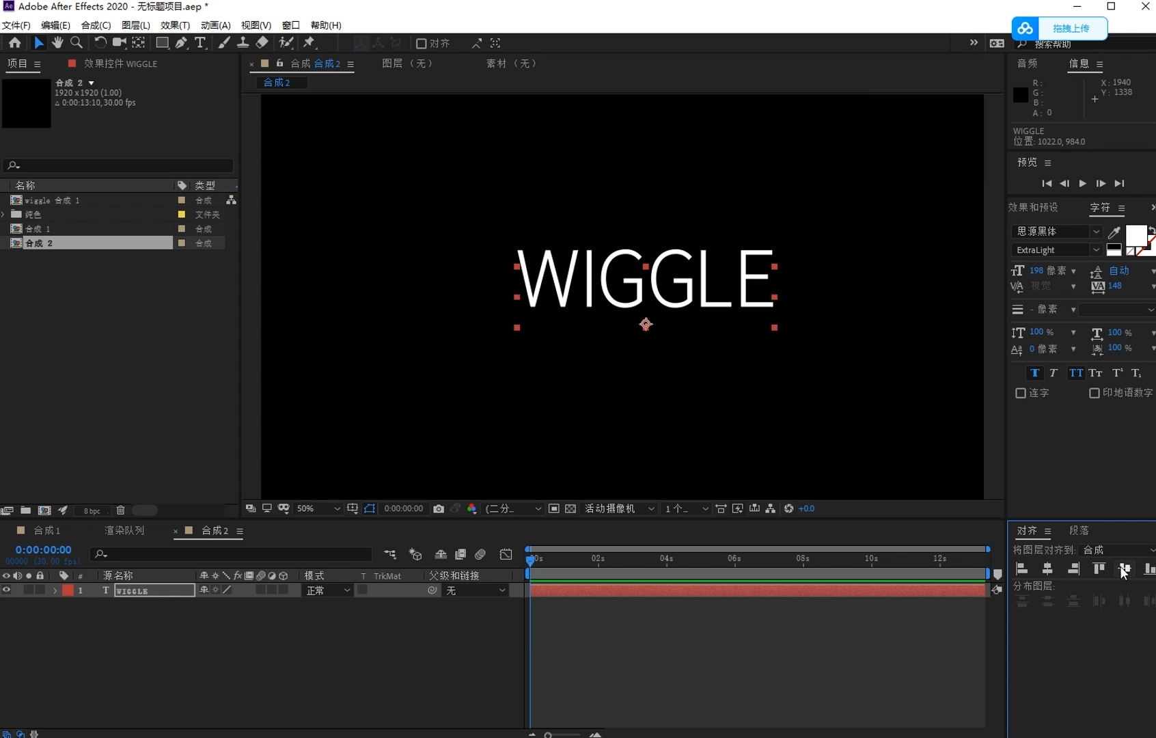Enable the 连字 ligatures checkbox
1156x738 pixels.
click(1021, 394)
